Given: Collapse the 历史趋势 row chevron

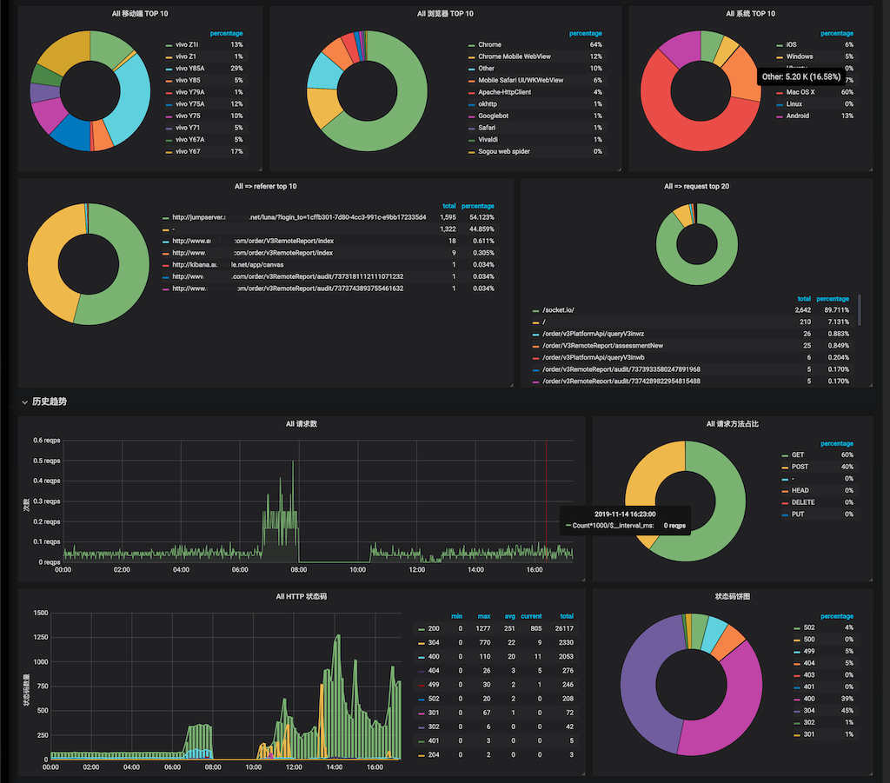Looking at the screenshot, I should [x=24, y=402].
